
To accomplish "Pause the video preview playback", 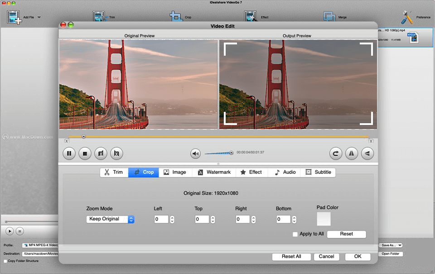I will pos(69,153).
